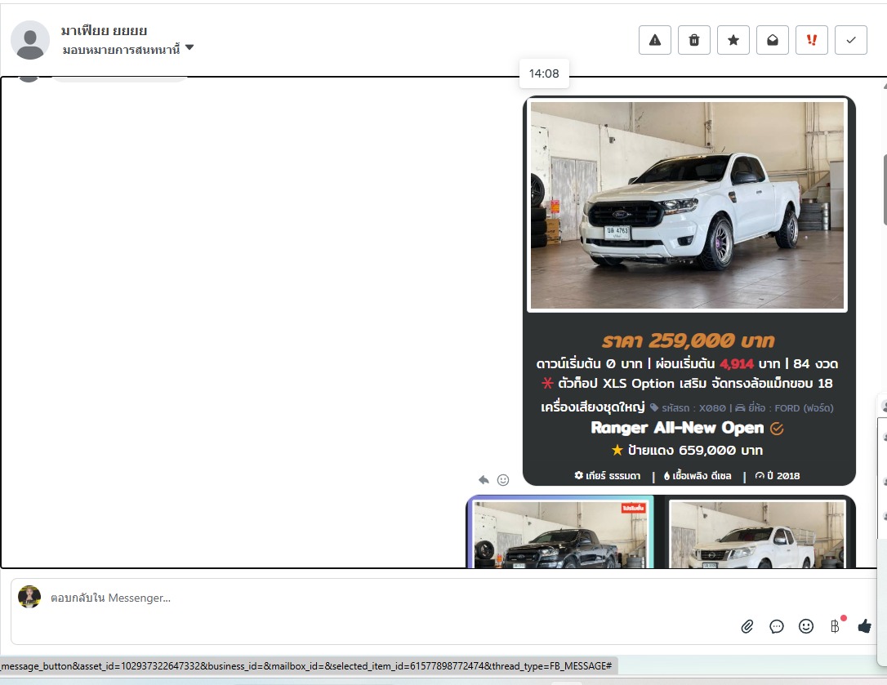The image size is (887, 685).
Task: Open the contact's profile avatar
Action: [x=30, y=40]
